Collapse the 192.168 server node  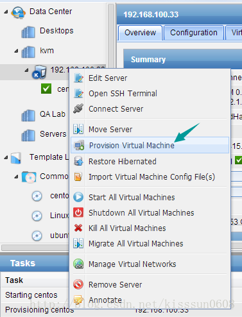click(x=26, y=70)
